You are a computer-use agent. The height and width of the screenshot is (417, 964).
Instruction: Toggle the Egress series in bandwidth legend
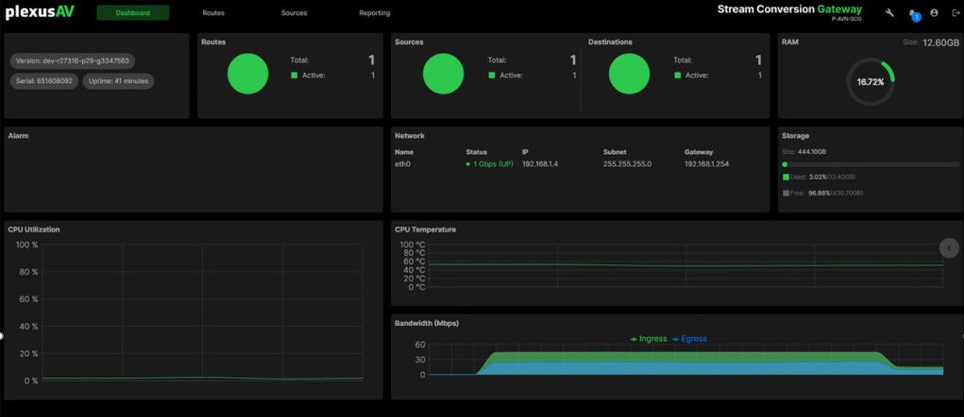tap(689, 339)
